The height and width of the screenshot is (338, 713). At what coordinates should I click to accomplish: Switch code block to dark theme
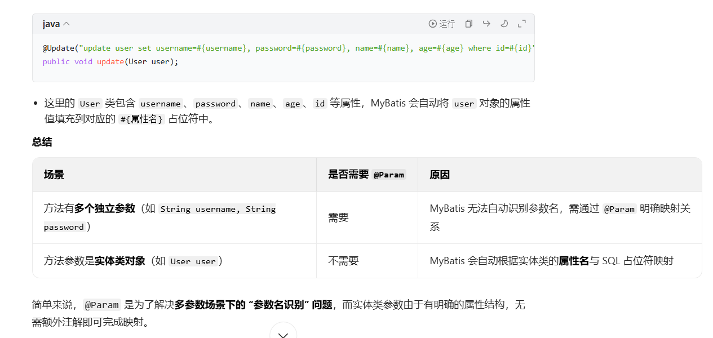(504, 24)
